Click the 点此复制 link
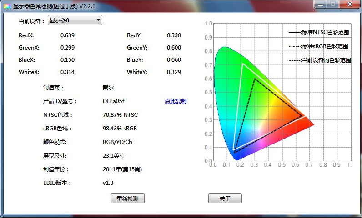Viewport: 362px width, 218px height. click(x=175, y=101)
